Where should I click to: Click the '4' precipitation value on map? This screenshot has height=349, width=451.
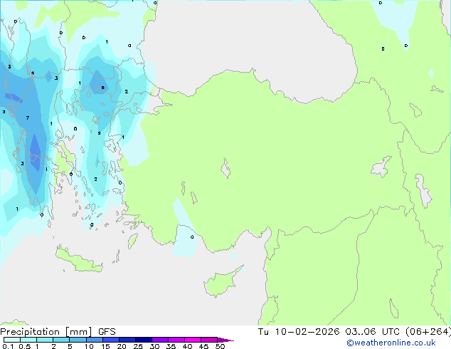[33, 73]
